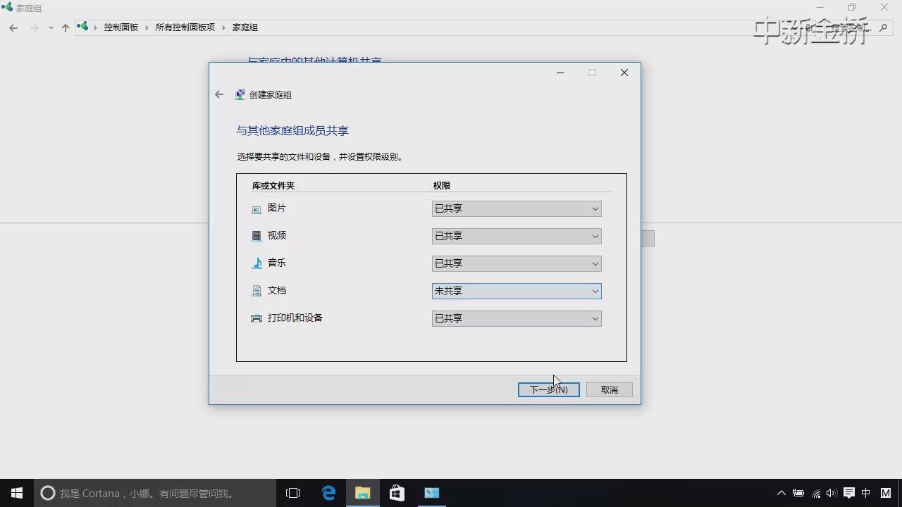The height and width of the screenshot is (507, 902).
Task: Open the Action Center notification icon
Action: 849,493
